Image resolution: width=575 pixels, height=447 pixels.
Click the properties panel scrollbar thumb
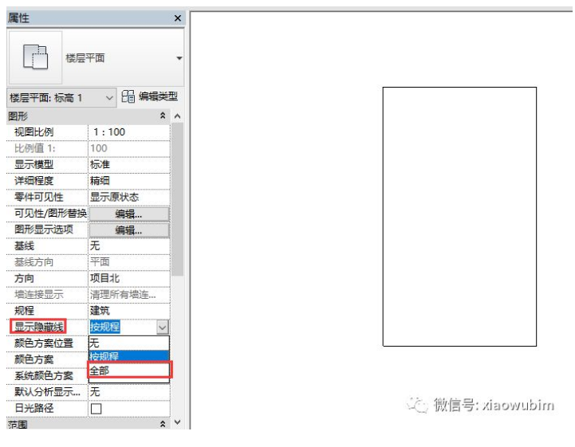[178, 200]
